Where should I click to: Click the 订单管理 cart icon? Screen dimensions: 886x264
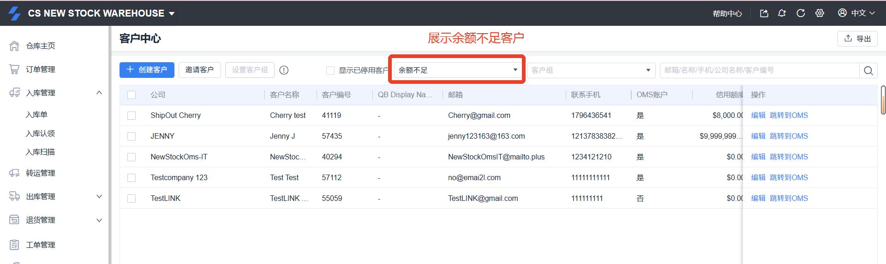pos(14,70)
